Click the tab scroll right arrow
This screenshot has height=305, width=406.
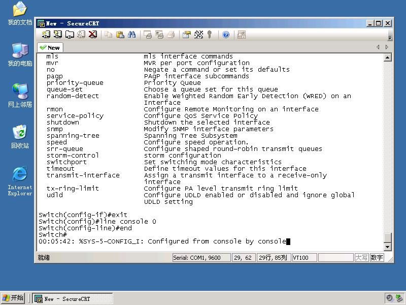(387, 47)
